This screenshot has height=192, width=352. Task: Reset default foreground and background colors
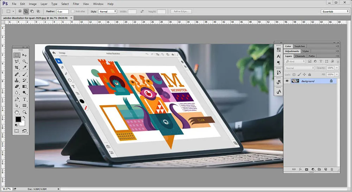point(16,125)
